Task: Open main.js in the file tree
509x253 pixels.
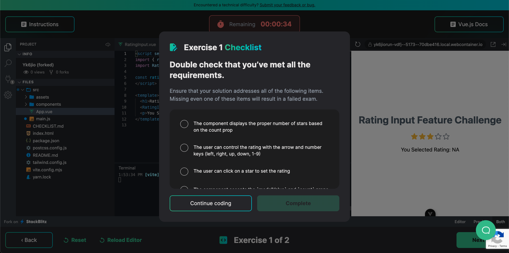Action: click(x=65, y=119)
